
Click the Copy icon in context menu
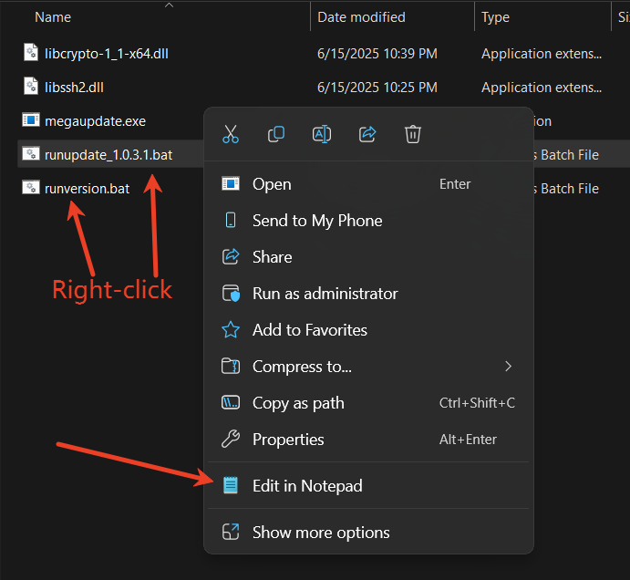pyautogui.click(x=276, y=134)
